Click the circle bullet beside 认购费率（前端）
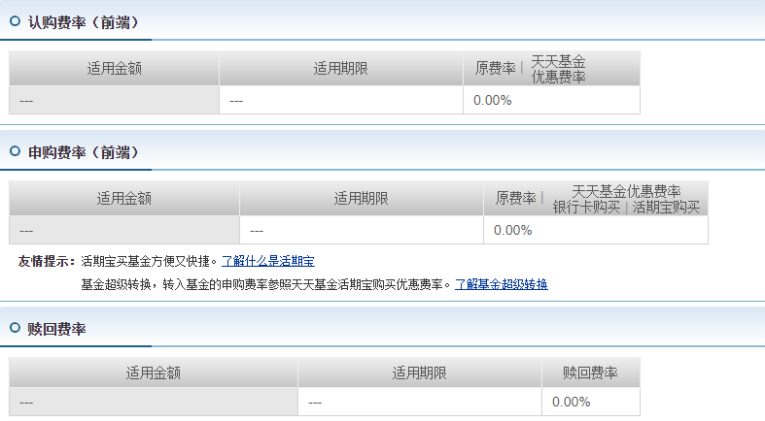Image resolution: width=765 pixels, height=421 pixels. 16,21
